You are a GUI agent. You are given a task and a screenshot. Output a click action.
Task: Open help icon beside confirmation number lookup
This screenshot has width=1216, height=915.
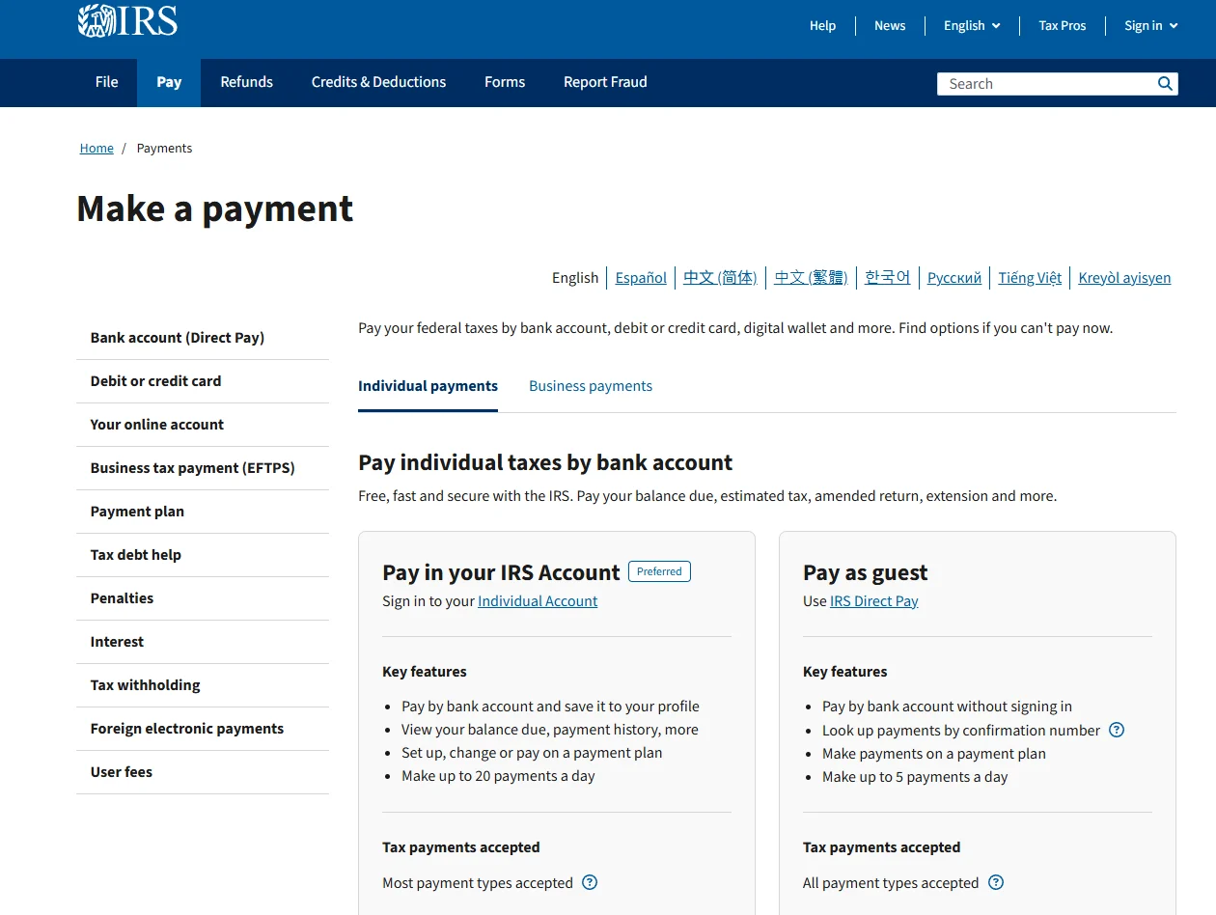click(1117, 731)
